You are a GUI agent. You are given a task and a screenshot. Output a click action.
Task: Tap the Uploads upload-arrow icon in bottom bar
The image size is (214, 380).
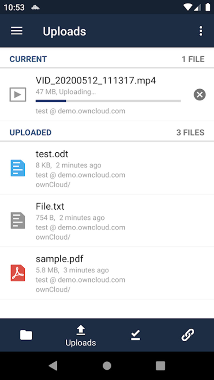click(x=81, y=330)
